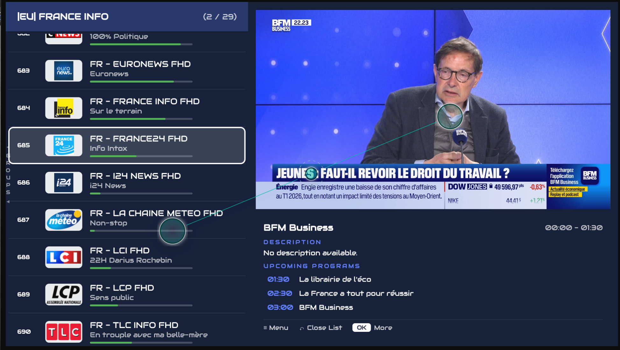Click the 22H Darius Rochebin program label
Viewport: 620px width, 350px height.
click(131, 260)
